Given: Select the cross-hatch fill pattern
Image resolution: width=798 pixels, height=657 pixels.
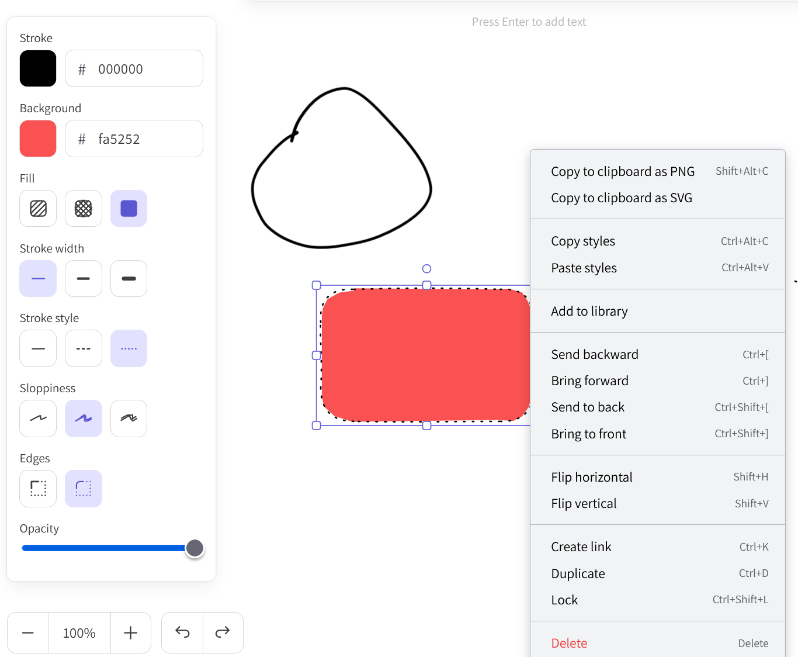Looking at the screenshot, I should pos(83,208).
